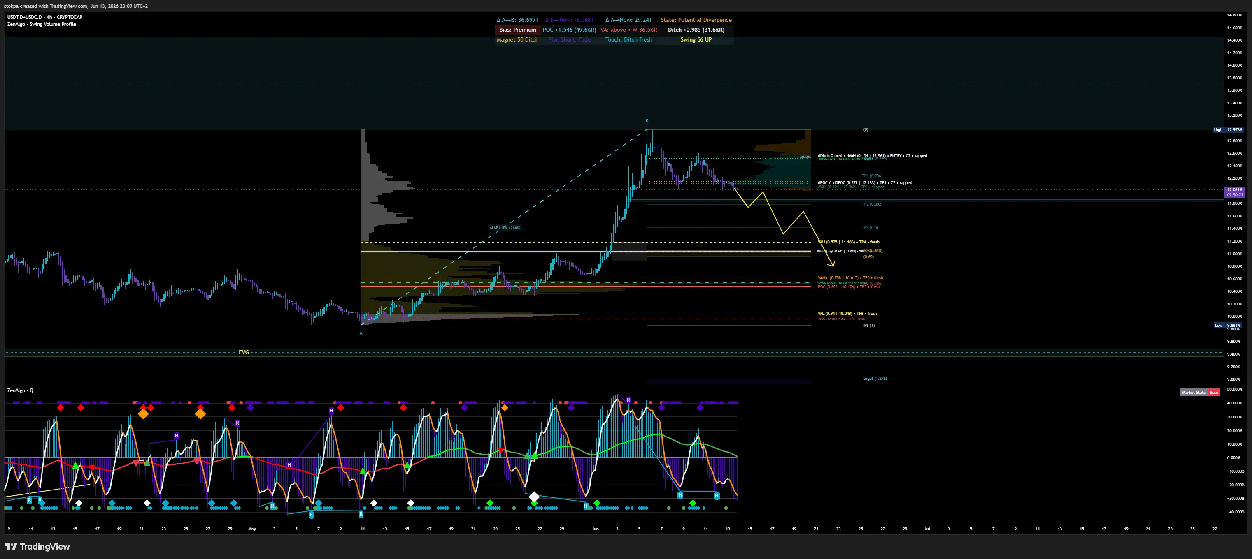Click the red 'Bear' state badge
The width and height of the screenshot is (1252, 559).
click(1214, 392)
